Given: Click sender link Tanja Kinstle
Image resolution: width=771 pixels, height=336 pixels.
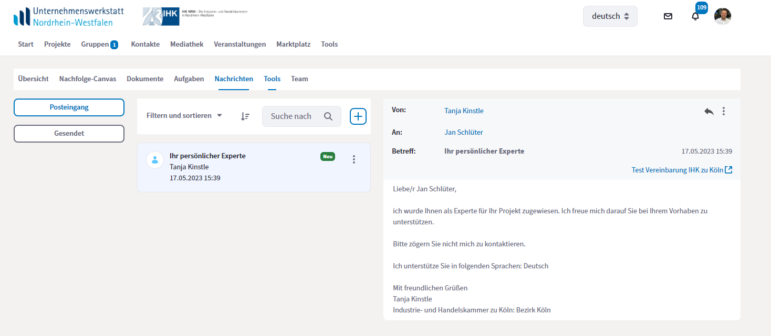Looking at the screenshot, I should coord(464,111).
